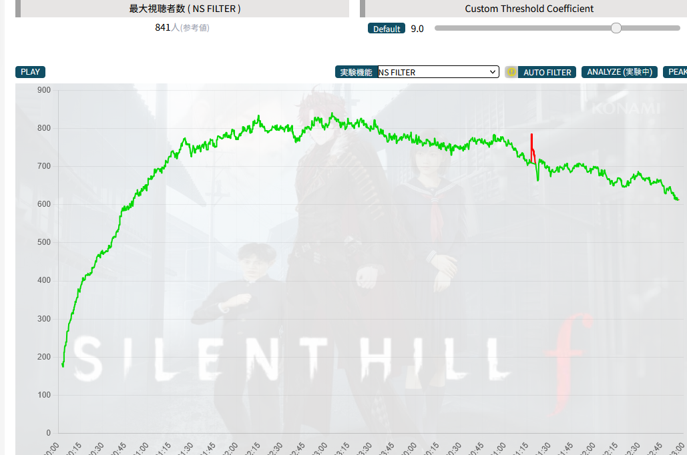Viewport: 687px width, 455px height.
Task: Click the Custom Threshold Coefficient slider handle
Action: pos(616,28)
